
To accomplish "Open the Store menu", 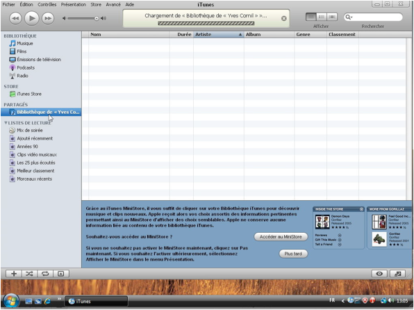I will (x=96, y=4).
